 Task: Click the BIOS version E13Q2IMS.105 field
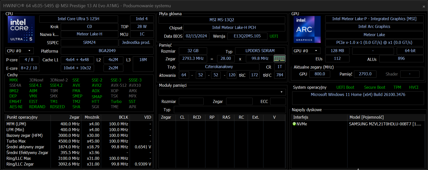coord(247,36)
